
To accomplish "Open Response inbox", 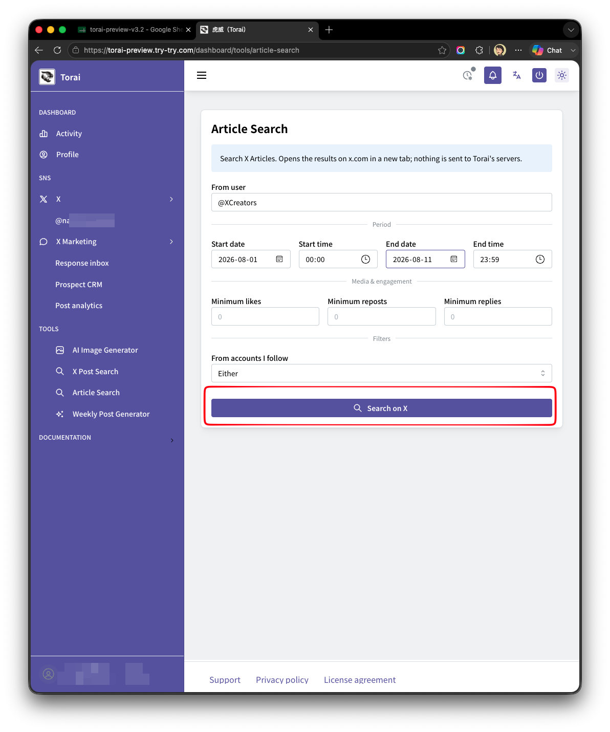I will pyautogui.click(x=82, y=263).
